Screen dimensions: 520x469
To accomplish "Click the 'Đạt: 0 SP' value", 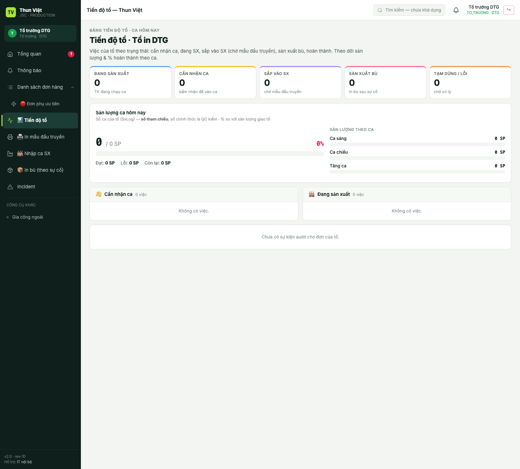I will [105, 163].
